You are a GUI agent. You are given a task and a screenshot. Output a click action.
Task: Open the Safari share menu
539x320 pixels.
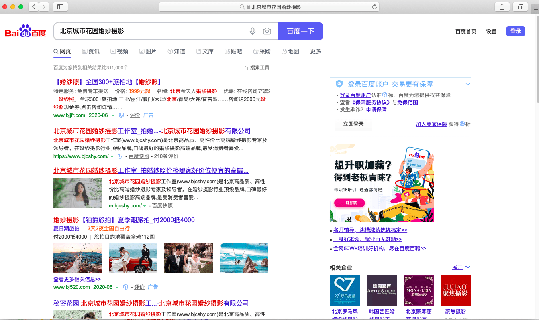(x=502, y=7)
